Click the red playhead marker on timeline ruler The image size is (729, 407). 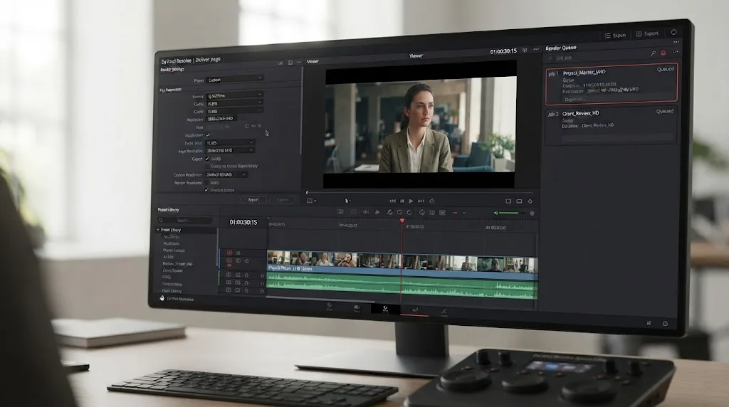402,221
